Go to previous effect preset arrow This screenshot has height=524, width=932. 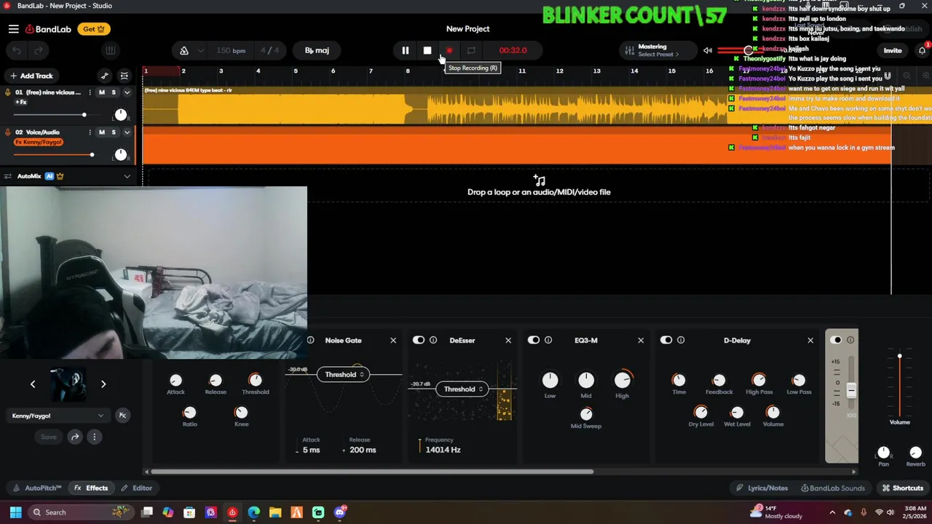33,384
